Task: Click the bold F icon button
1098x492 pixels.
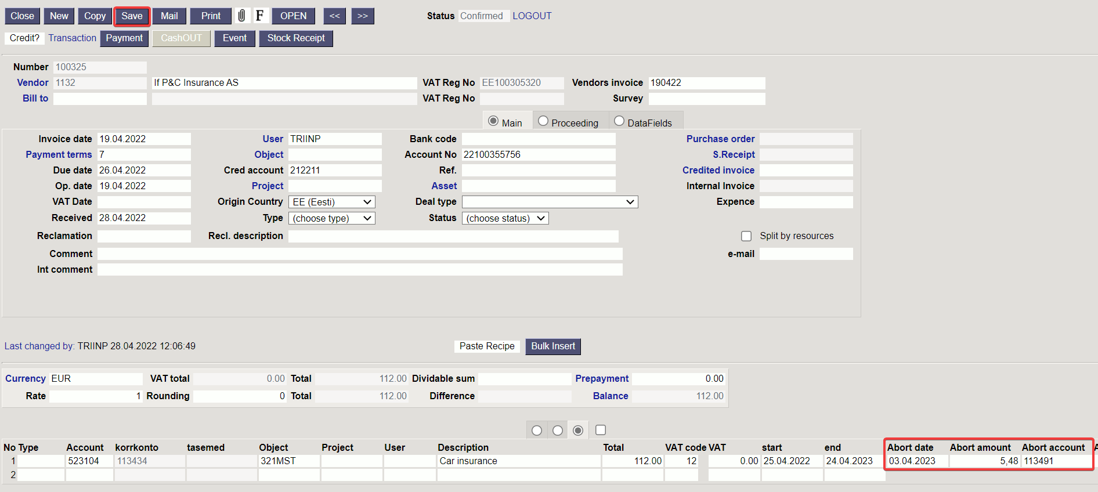Action: (259, 16)
